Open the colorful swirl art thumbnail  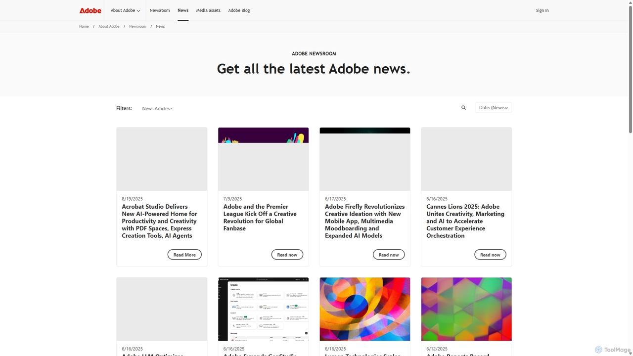point(365,309)
